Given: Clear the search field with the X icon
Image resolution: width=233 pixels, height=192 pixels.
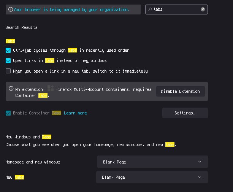Looking at the screenshot, I should (203, 10).
